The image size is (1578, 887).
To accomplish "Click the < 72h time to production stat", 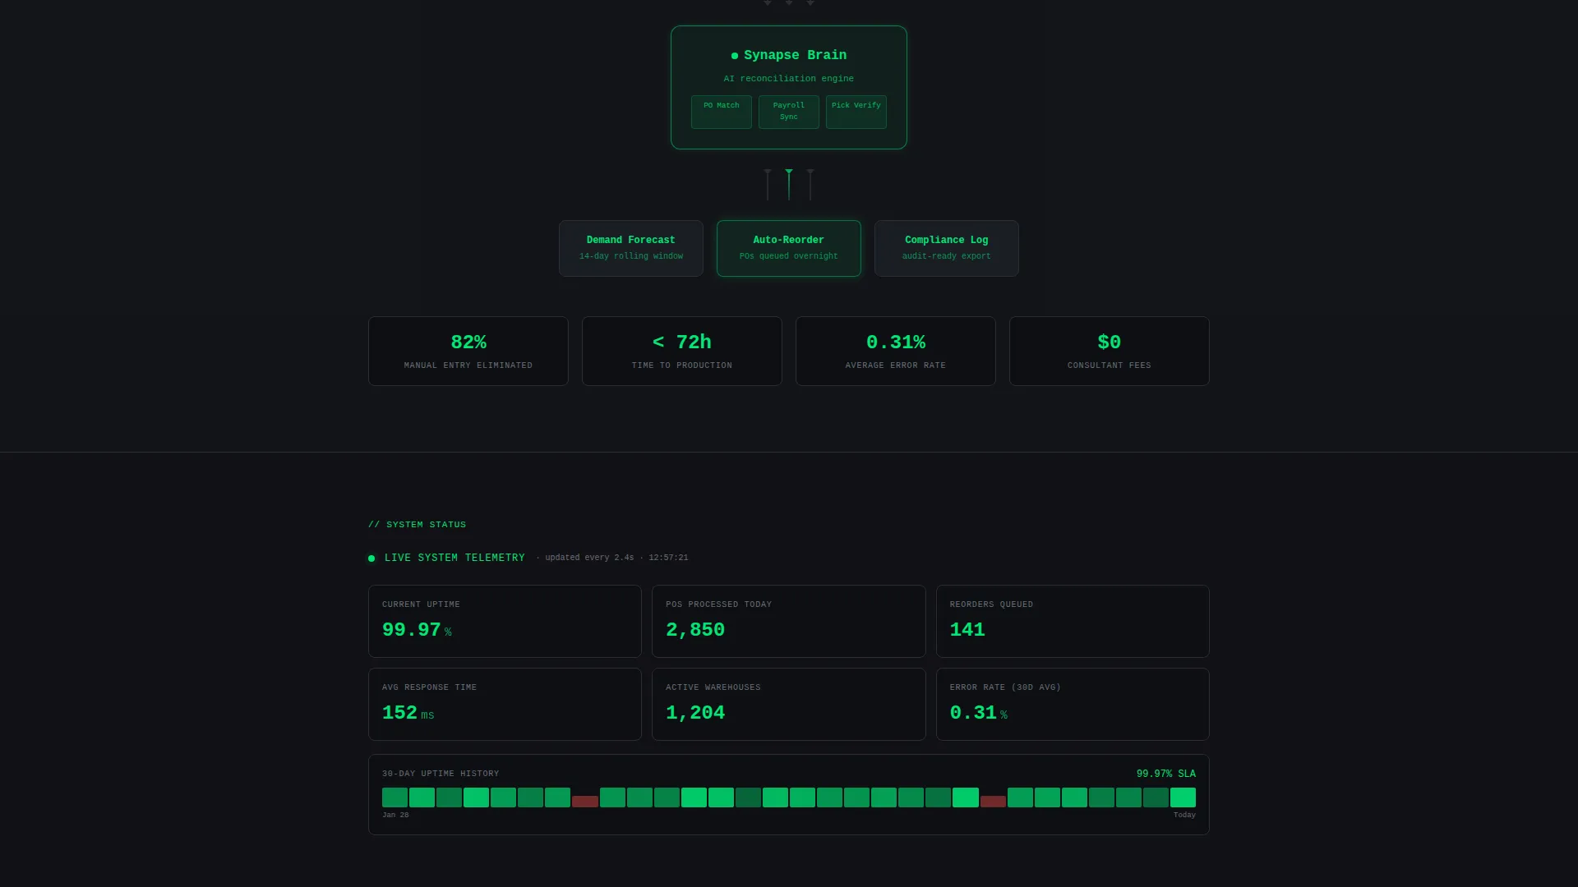I will (682, 351).
